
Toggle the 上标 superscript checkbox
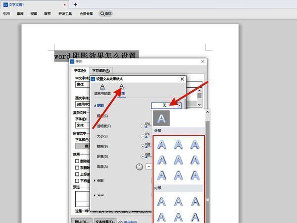tap(77, 174)
